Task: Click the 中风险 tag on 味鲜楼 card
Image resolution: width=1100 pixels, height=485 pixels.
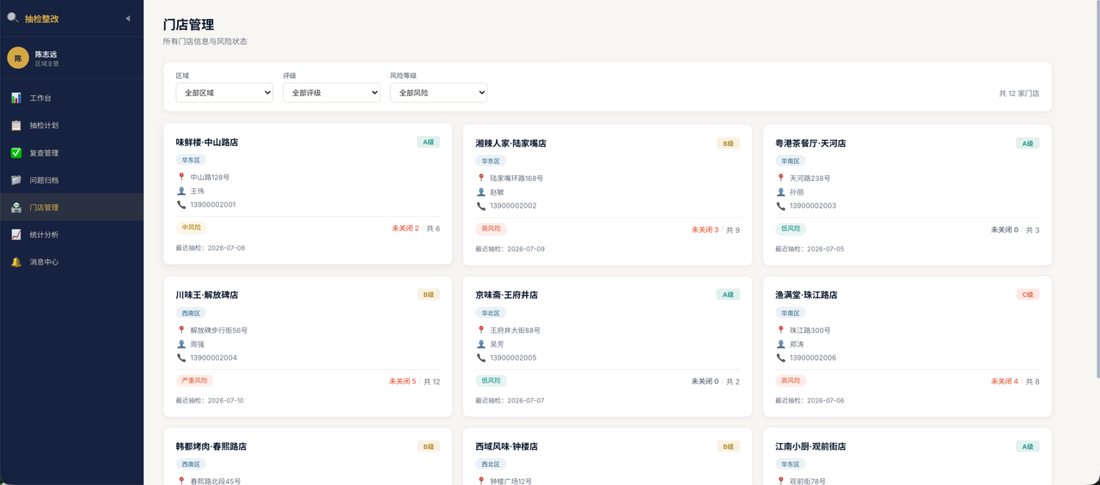Action: 192,227
